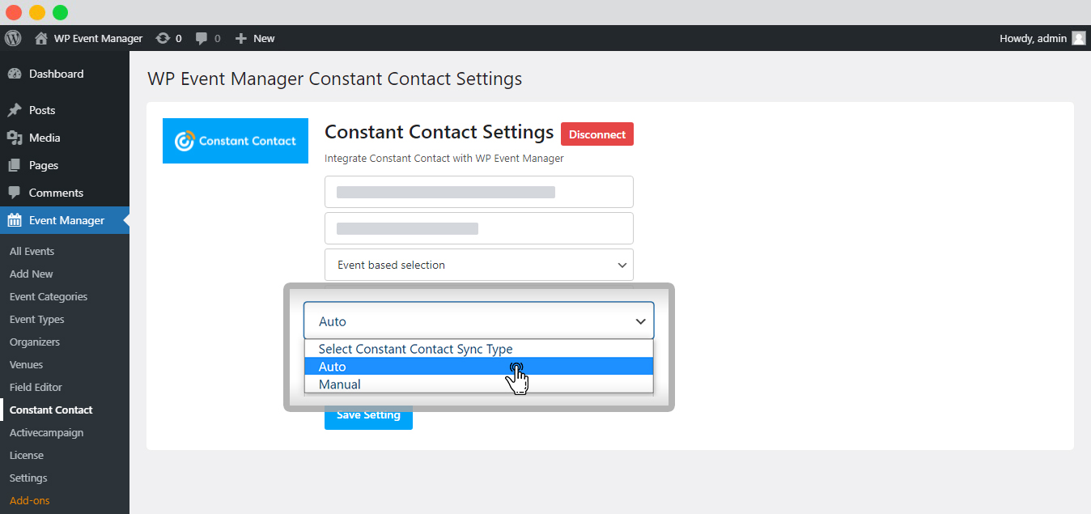Open Activecampaign submenu item
The height and width of the screenshot is (514, 1091).
[x=46, y=432]
